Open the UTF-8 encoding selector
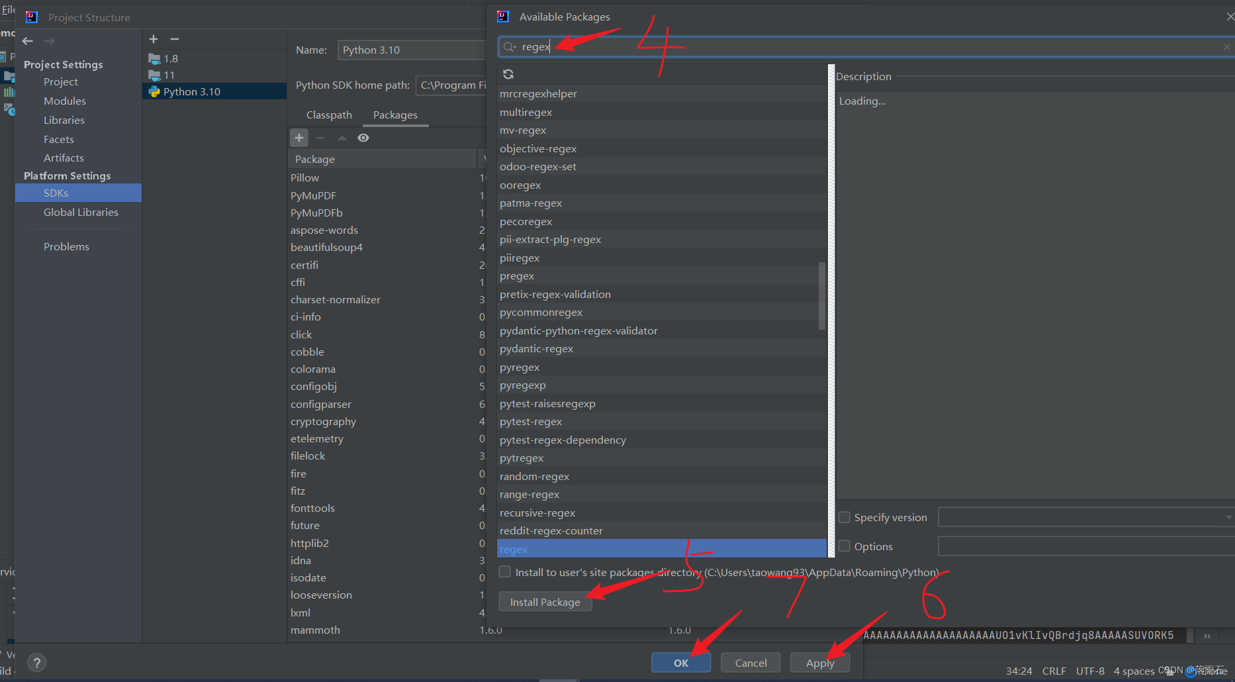This screenshot has width=1235, height=682. [x=1090, y=671]
